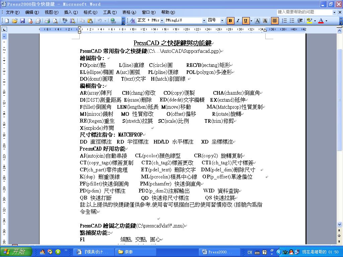This screenshot has height=257, width=343.
Task: Open the 文件(F) menu
Action: 12,12
